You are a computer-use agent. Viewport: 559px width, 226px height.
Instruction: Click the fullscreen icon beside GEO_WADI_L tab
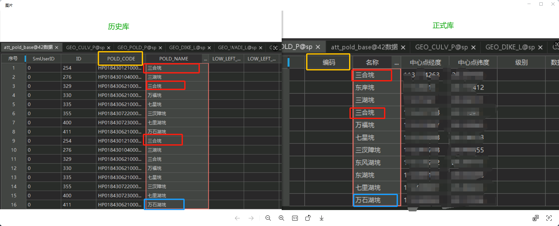pyautogui.click(x=276, y=48)
